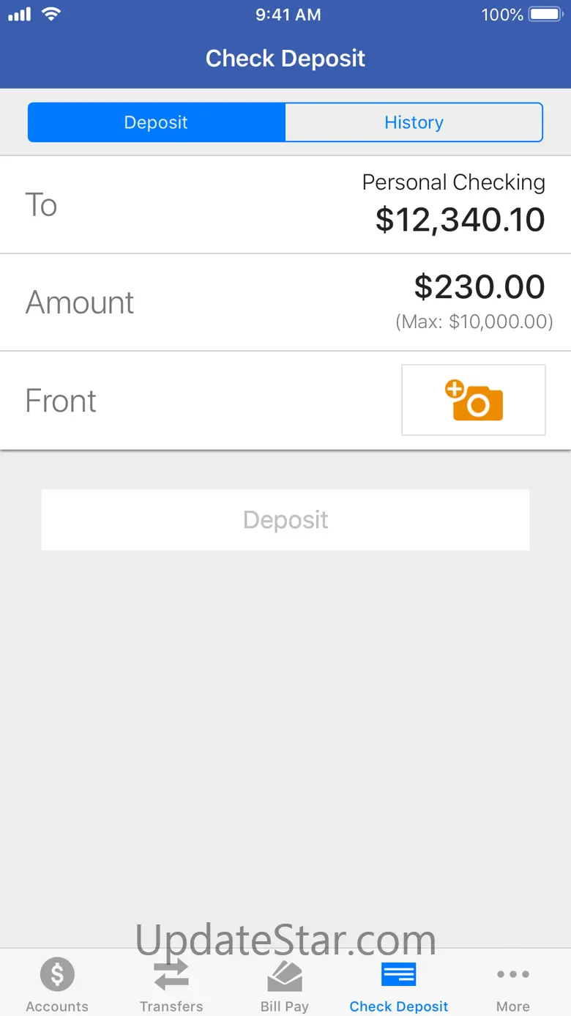This screenshot has height=1016, width=571.
Task: Tap the More ellipsis icon
Action: pos(513,974)
